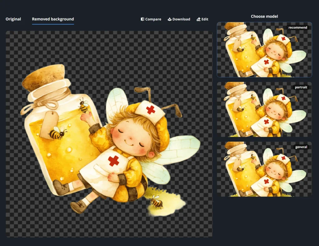
Task: Switch to the Original tab
Action: [13, 19]
